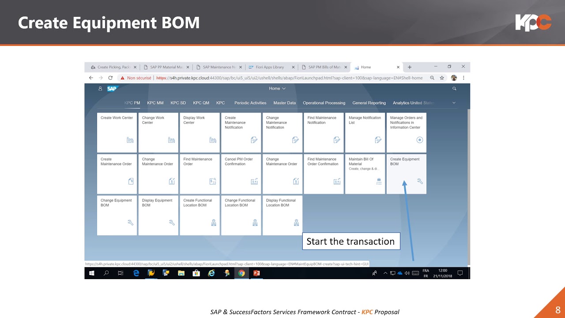The height and width of the screenshot is (318, 565).
Task: Open the Chrome three-dot menu
Action: [463, 78]
